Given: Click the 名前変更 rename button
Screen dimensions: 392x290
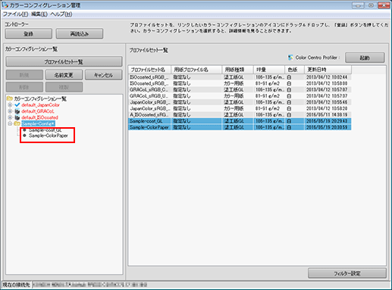Looking at the screenshot, I should coord(64,75).
